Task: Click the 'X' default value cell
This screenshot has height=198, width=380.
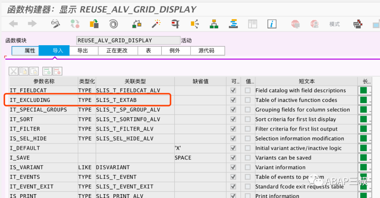Action: pos(201,148)
